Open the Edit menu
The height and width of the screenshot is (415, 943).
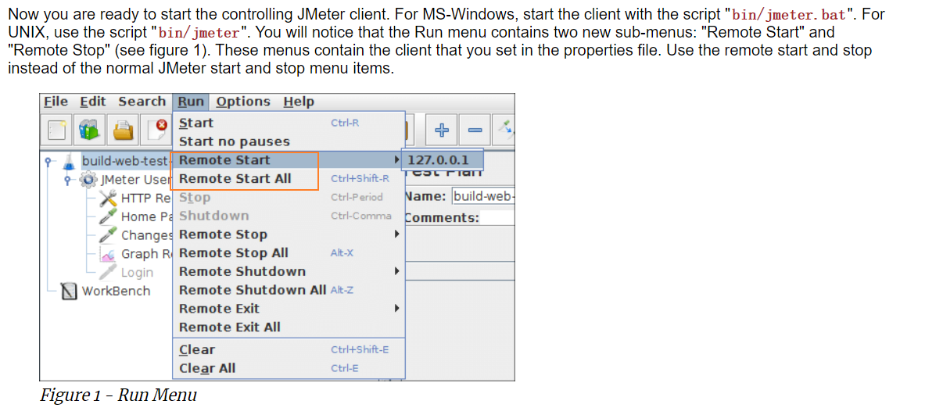coord(92,102)
